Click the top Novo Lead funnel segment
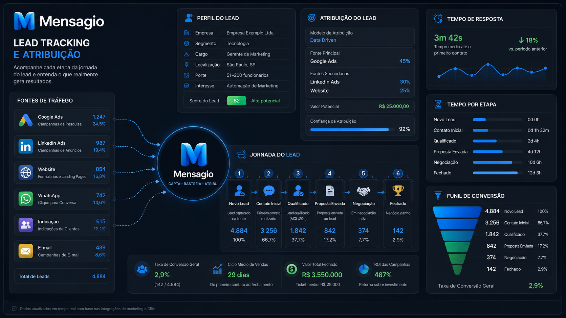The image size is (566, 318). coord(457,212)
